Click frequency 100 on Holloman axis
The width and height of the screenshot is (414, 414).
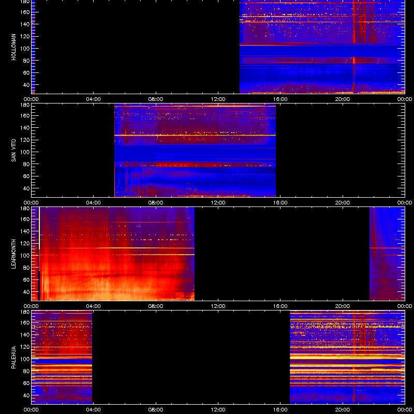tap(26, 49)
